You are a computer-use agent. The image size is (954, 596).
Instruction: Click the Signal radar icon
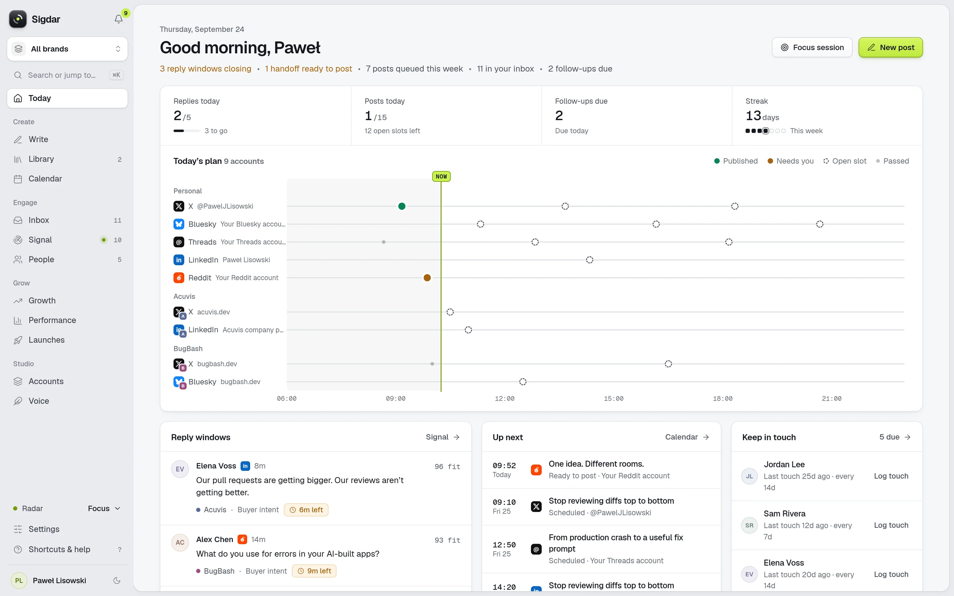click(x=18, y=240)
